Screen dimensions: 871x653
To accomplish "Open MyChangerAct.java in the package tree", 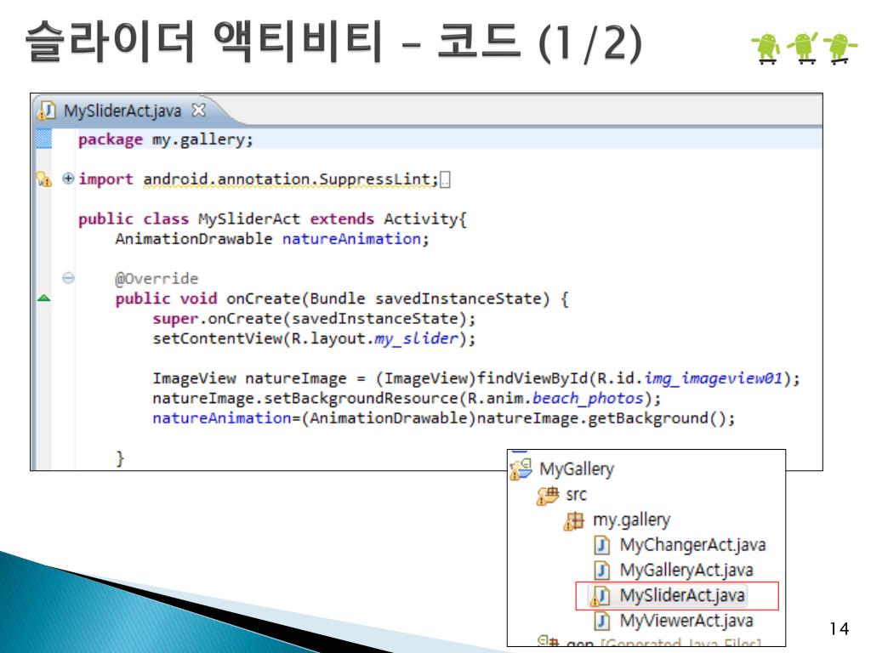I will [692, 545].
